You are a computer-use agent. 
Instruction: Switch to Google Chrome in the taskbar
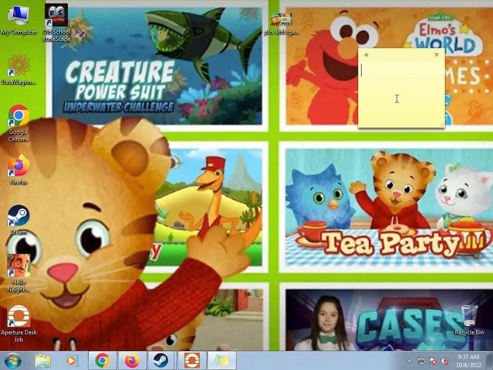[x=103, y=360]
